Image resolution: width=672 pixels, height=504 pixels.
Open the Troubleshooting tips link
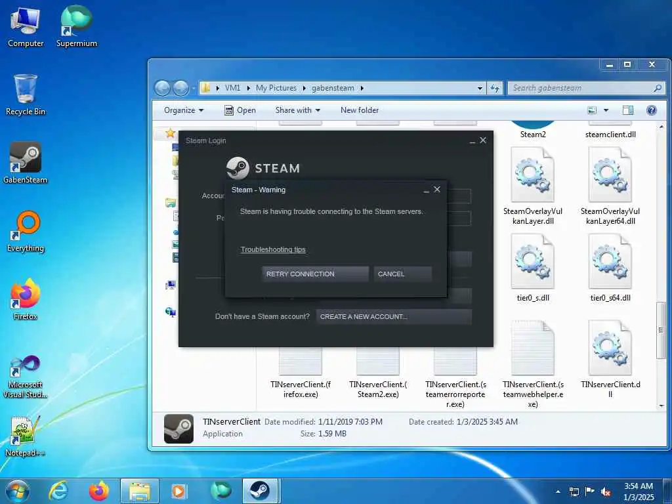(x=273, y=249)
